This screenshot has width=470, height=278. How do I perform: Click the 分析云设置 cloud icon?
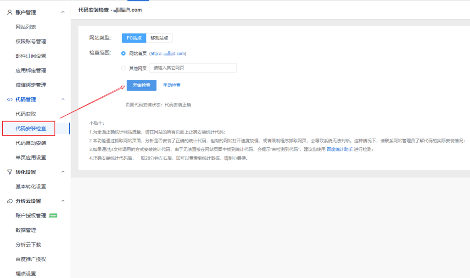coord(10,201)
